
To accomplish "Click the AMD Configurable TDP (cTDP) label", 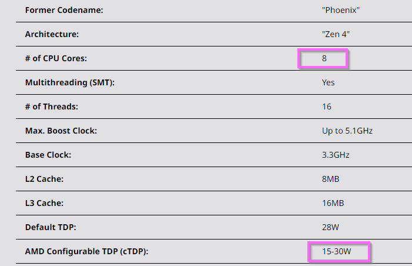I will (x=87, y=251).
